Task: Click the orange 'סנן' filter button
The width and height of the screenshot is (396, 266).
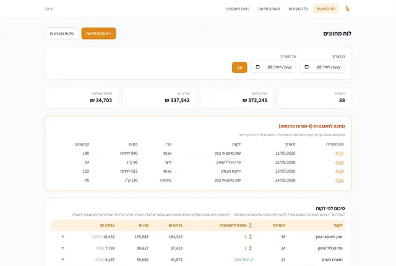Action: coord(239,67)
